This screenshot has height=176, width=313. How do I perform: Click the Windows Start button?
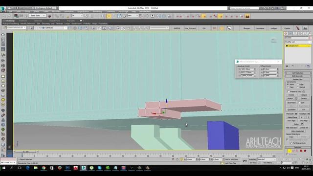pyautogui.click(x=4, y=168)
